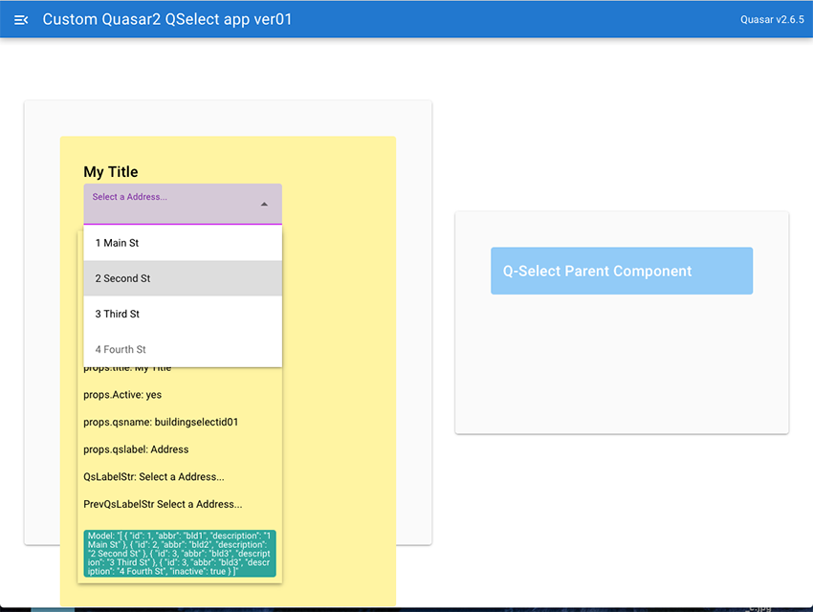Choose 1 Main St option

point(183,243)
